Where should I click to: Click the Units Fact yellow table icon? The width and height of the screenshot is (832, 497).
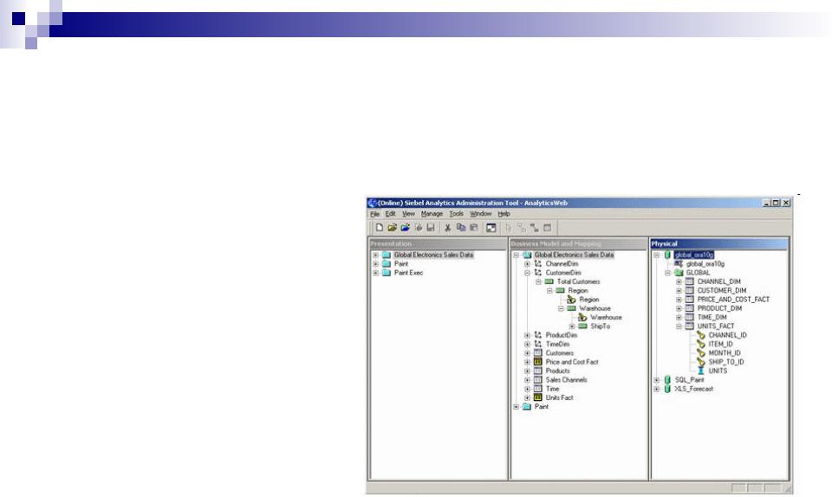coord(538,397)
